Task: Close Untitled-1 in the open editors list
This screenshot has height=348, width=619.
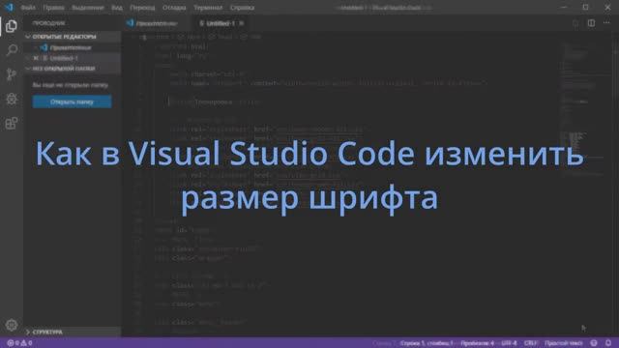Action: click(36, 58)
